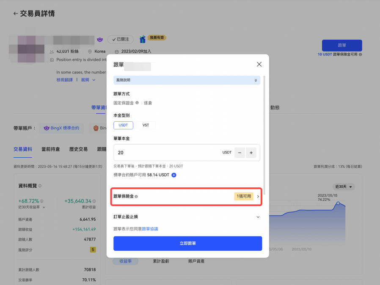Viewport: 380px width, 285px height.
Task: Click the info icon beside 跟單保險金 label
Action: [136, 197]
